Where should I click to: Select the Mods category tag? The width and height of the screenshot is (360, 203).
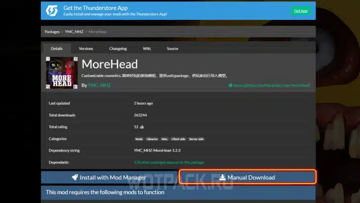click(x=139, y=139)
